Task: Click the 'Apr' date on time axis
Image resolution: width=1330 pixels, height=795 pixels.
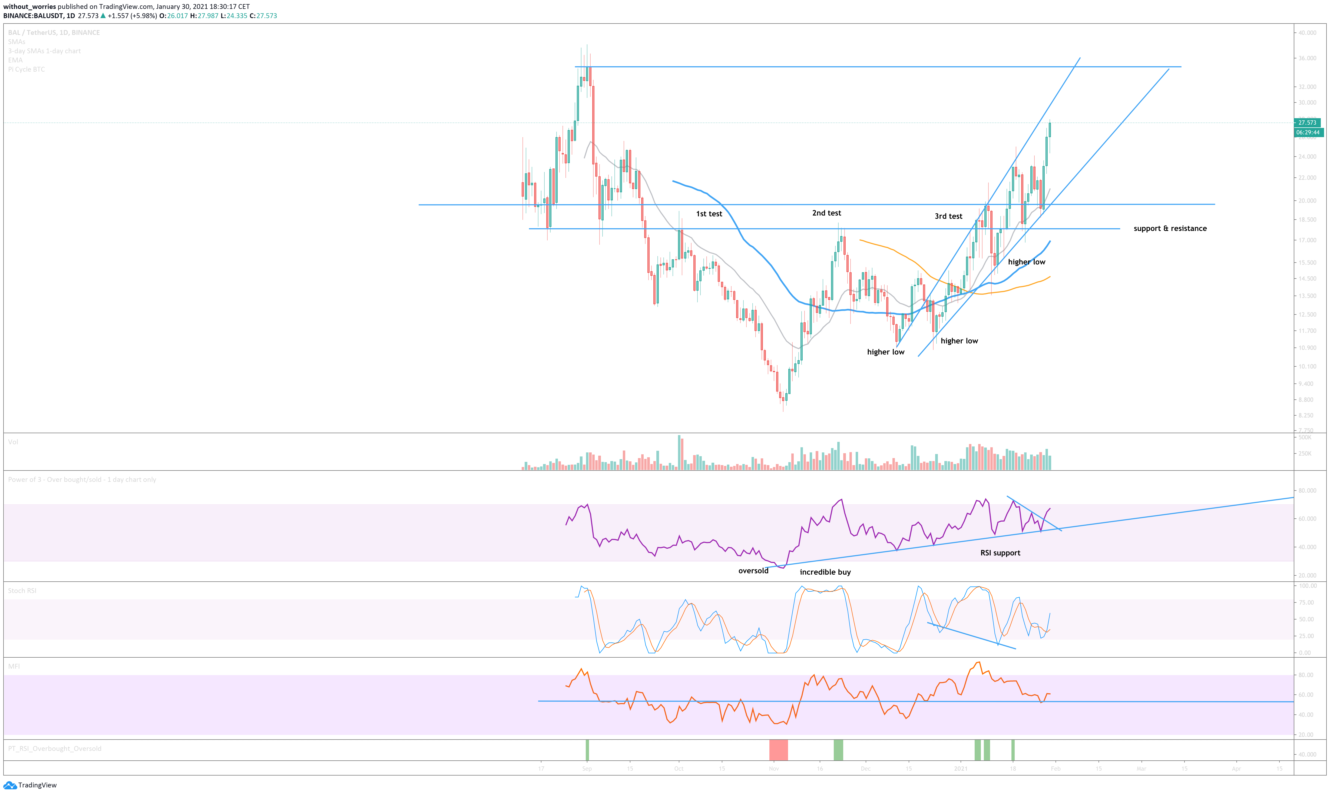Action: [x=1236, y=769]
